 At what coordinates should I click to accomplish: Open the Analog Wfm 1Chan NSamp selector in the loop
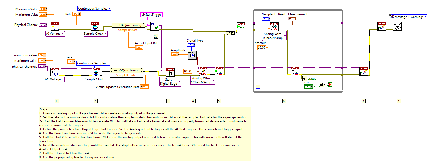[274, 36]
